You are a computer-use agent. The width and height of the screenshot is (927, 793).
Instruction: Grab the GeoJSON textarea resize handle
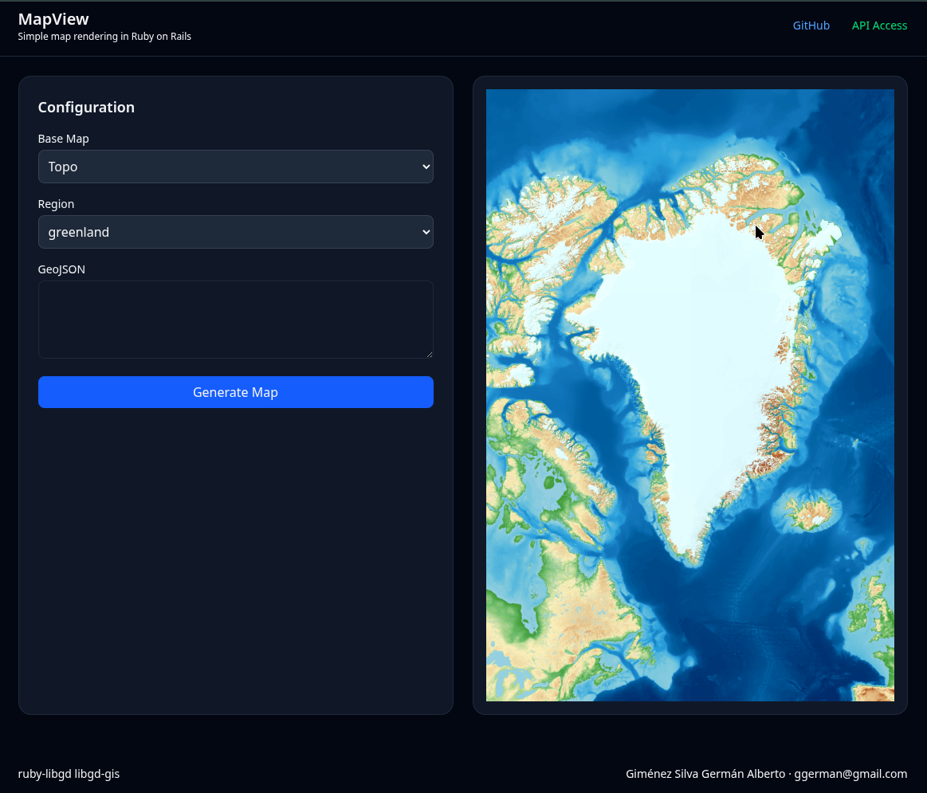coord(429,354)
